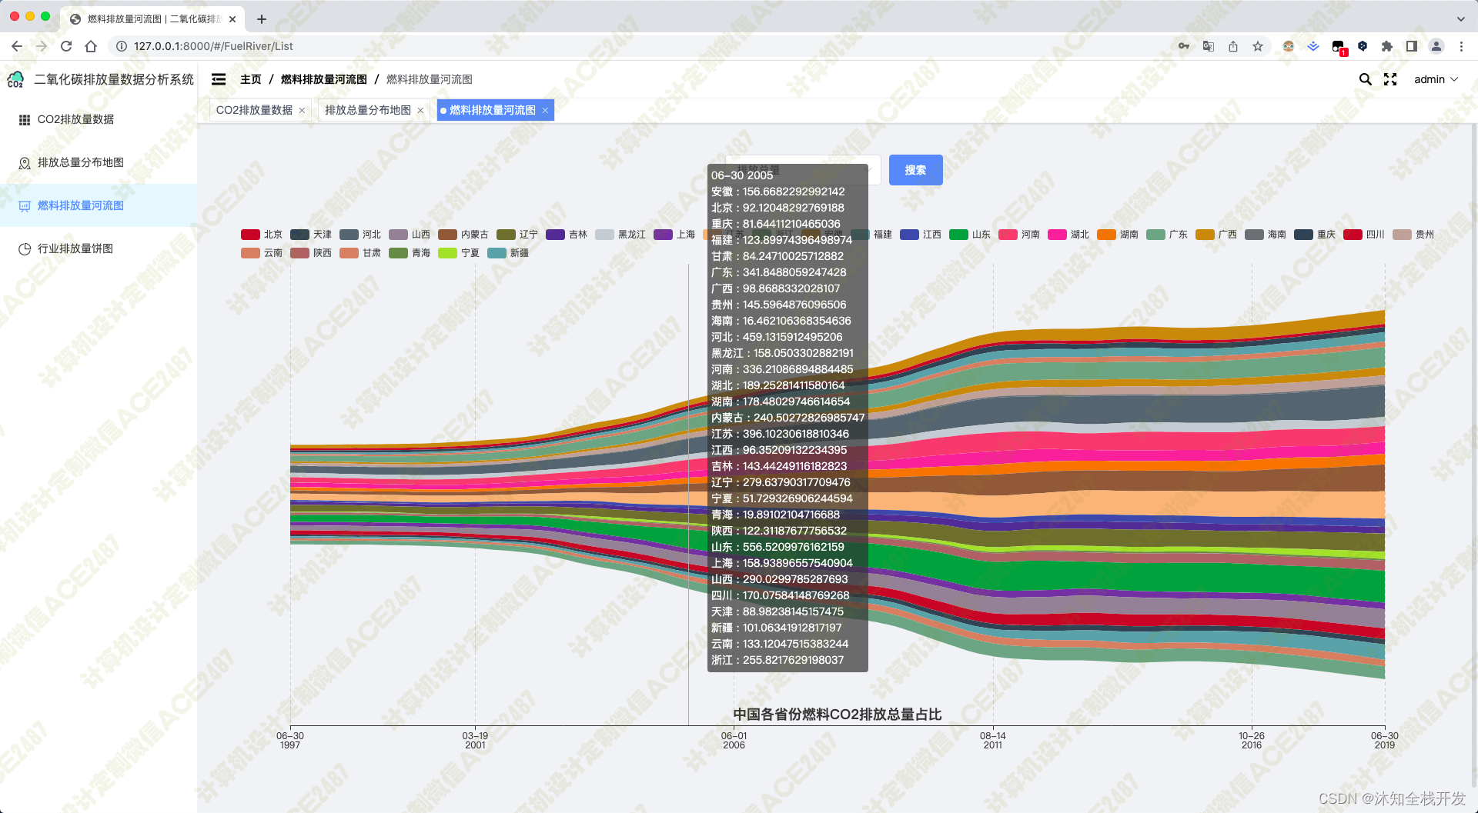This screenshot has width=1478, height=813.
Task: Bookmark this page with the star icon
Action: (1258, 46)
